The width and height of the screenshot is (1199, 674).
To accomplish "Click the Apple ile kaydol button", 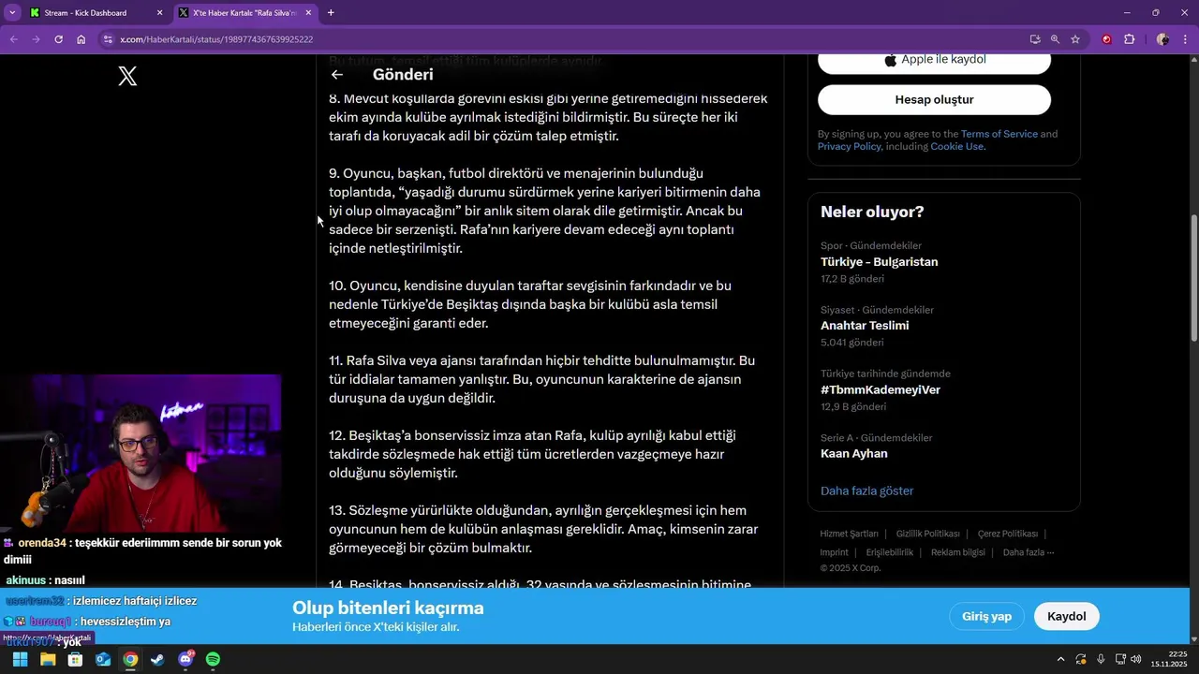I will [934, 60].
